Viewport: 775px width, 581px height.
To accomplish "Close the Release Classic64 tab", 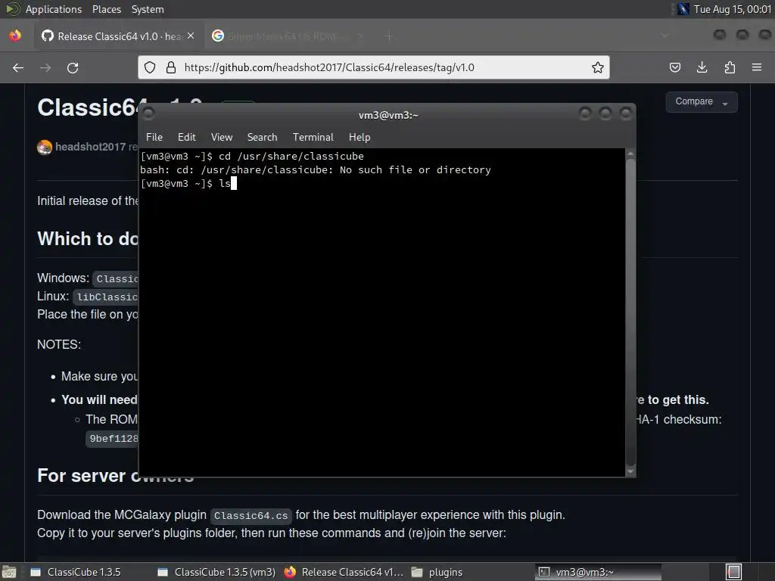I will pos(191,36).
